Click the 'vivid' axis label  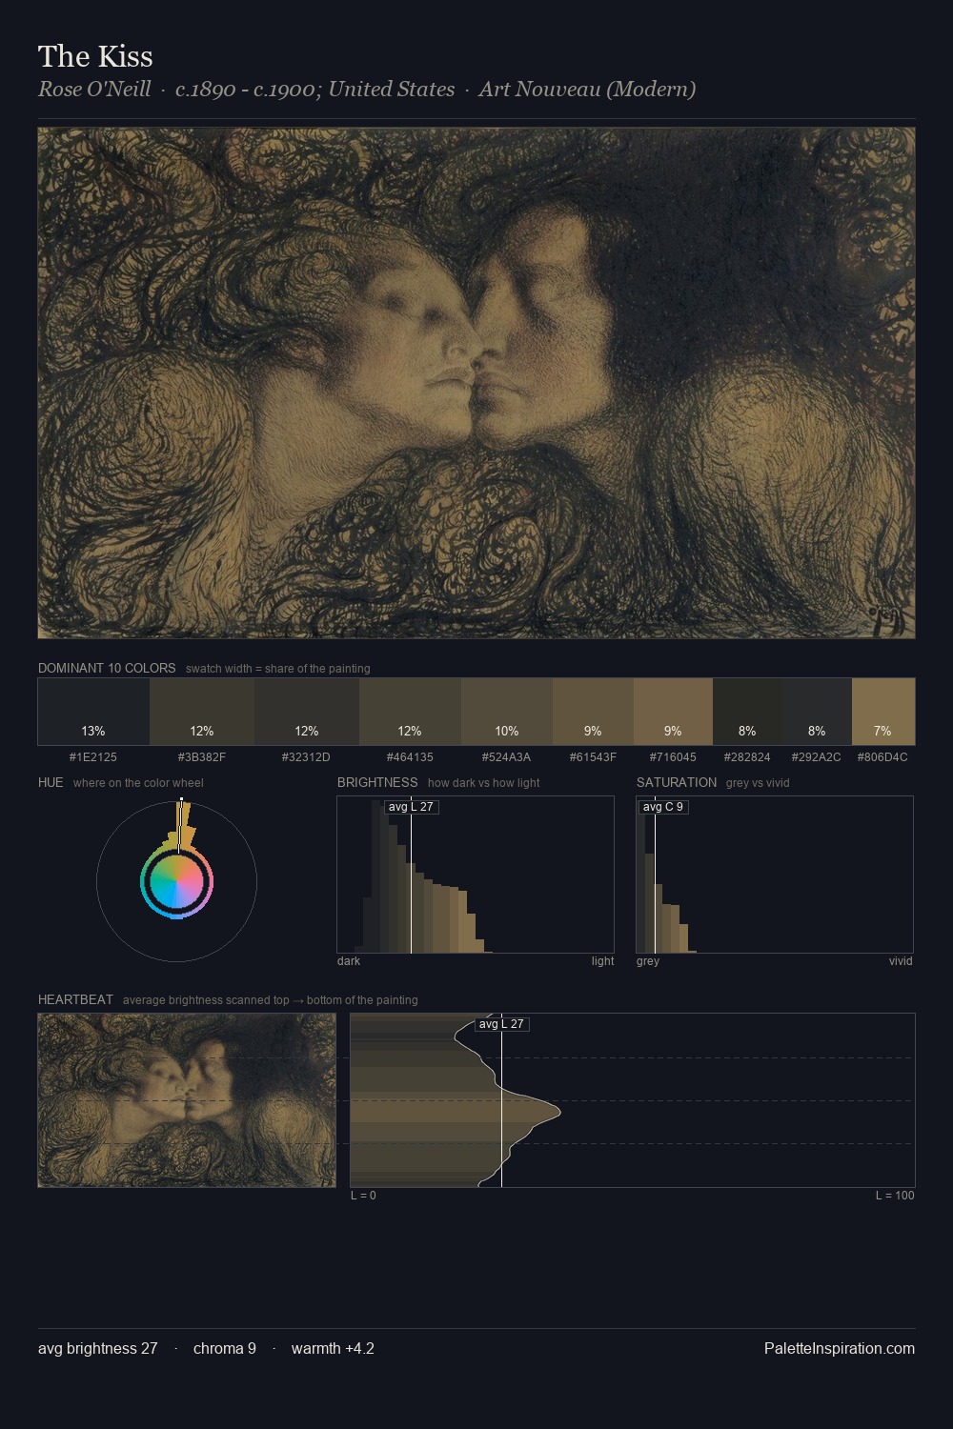pyautogui.click(x=901, y=961)
